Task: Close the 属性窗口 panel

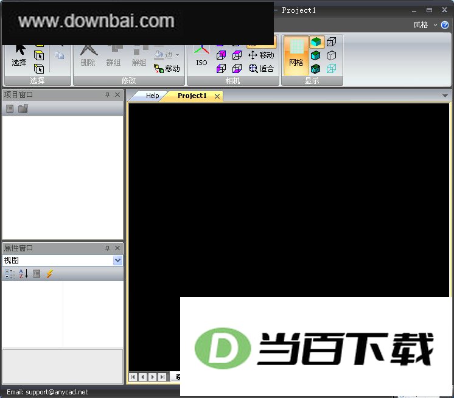Action: [117, 248]
